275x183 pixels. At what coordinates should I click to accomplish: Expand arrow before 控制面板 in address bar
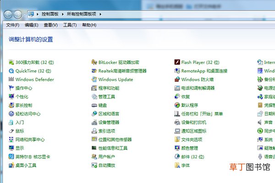38,14
